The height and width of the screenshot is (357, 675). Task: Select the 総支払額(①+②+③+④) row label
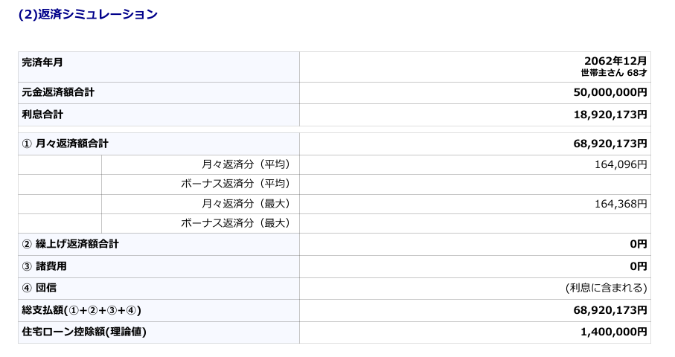pos(81,310)
